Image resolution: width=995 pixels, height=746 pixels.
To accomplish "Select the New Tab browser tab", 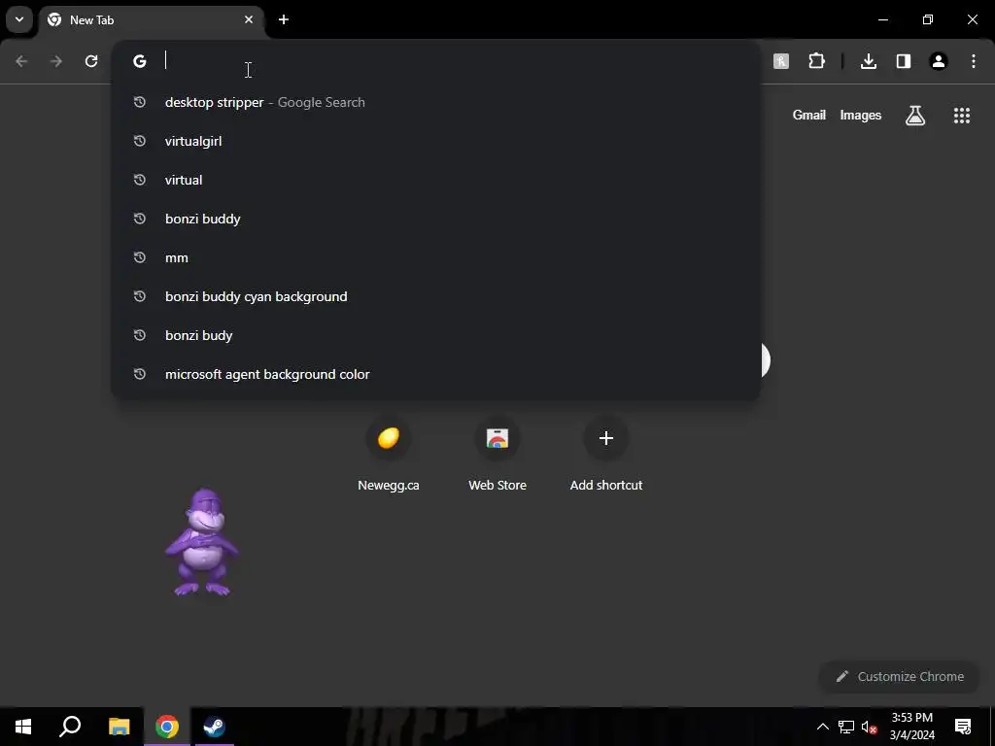I will [x=152, y=20].
